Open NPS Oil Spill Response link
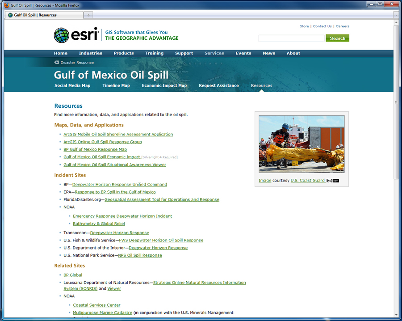 140,255
